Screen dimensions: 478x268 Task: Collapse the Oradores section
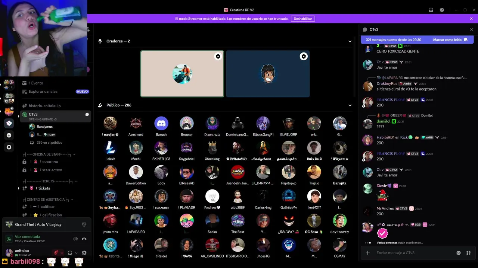click(x=350, y=41)
